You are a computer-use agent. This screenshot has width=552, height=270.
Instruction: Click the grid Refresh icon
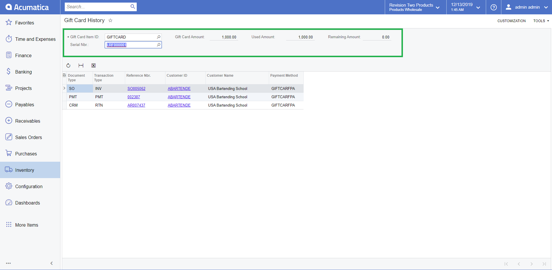pos(68,65)
